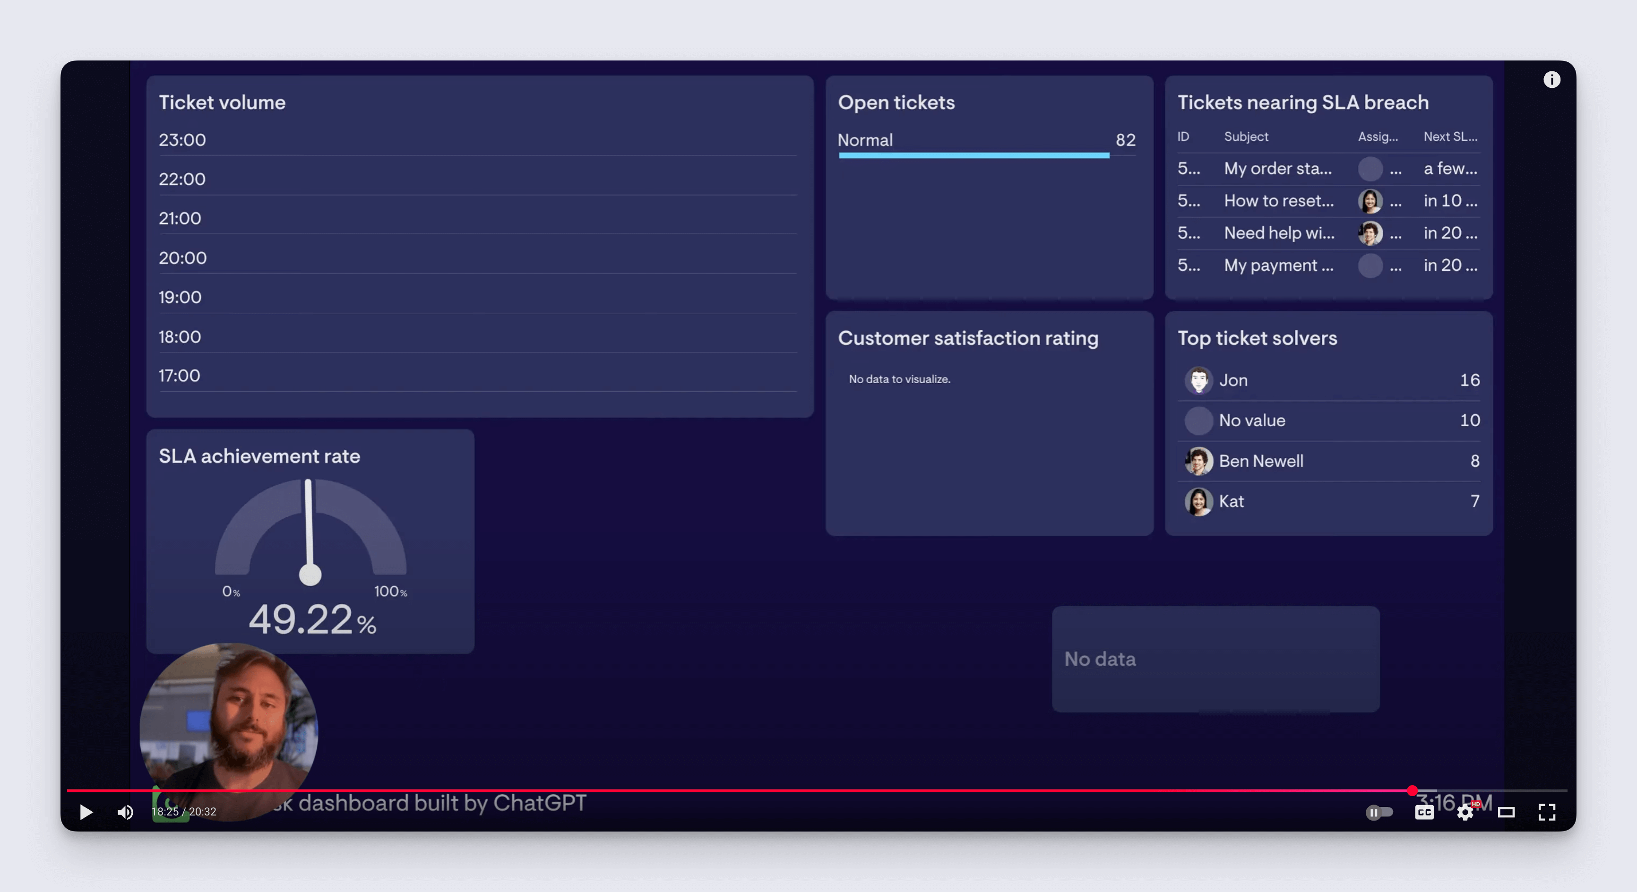The width and height of the screenshot is (1637, 892).
Task: Click blank assignee avatar on 'My order sta' row
Action: point(1370,168)
